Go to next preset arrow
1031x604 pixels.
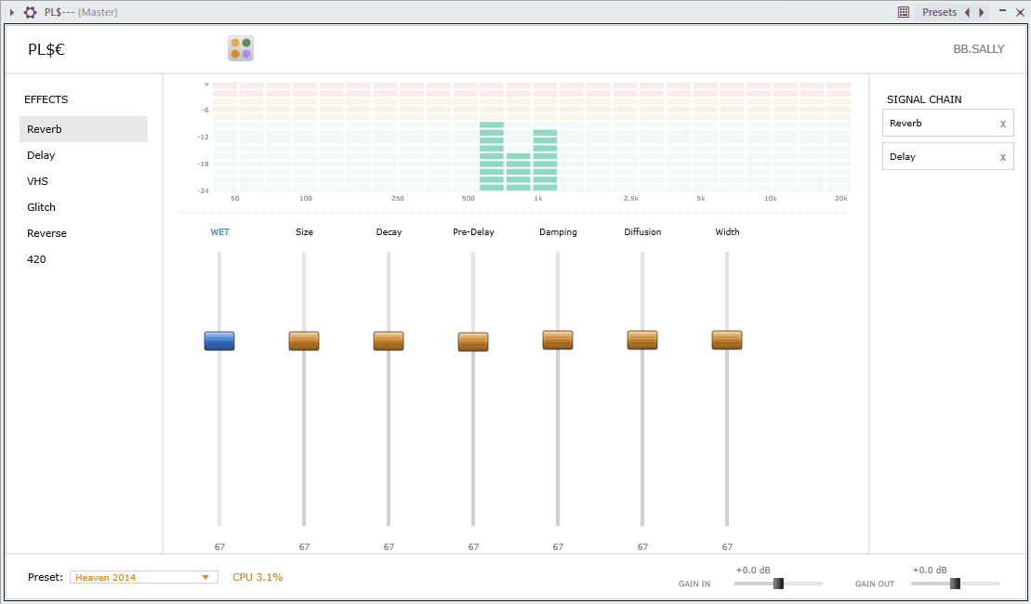(981, 12)
